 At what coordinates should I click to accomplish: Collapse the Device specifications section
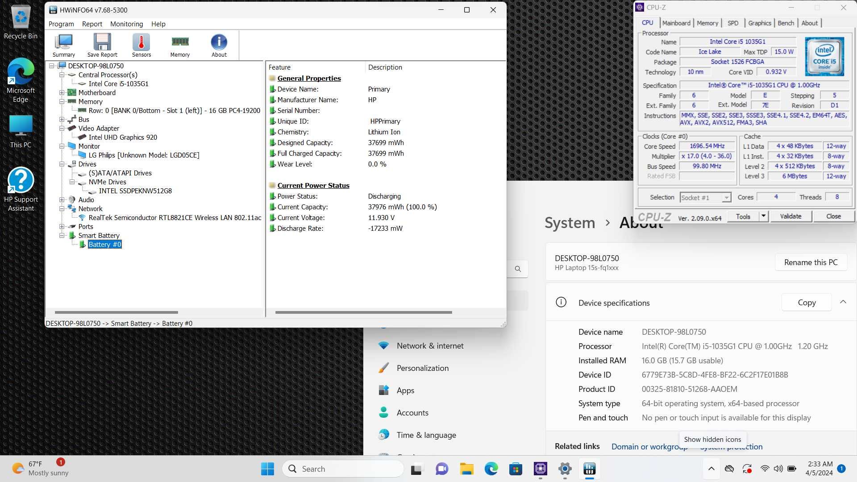843,302
